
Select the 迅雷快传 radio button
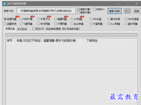click(5, 24)
